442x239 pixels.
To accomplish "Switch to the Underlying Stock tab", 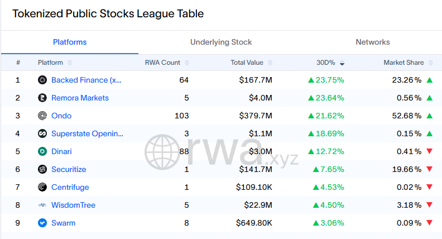I will (221, 42).
